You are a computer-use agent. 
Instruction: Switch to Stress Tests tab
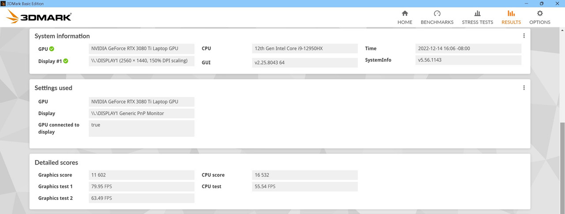(477, 18)
